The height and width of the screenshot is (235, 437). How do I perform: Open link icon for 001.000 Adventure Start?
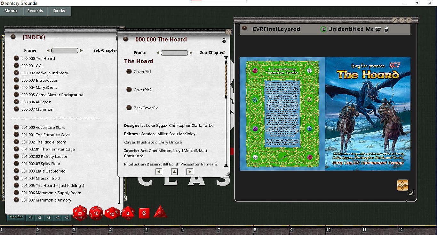coord(16,127)
